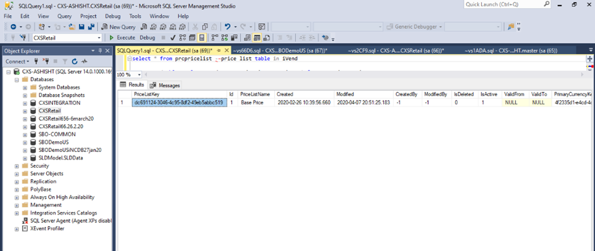The image size is (595, 251).
Task: Open the Connect dropdown in Object Explorer
Action: coord(17,61)
